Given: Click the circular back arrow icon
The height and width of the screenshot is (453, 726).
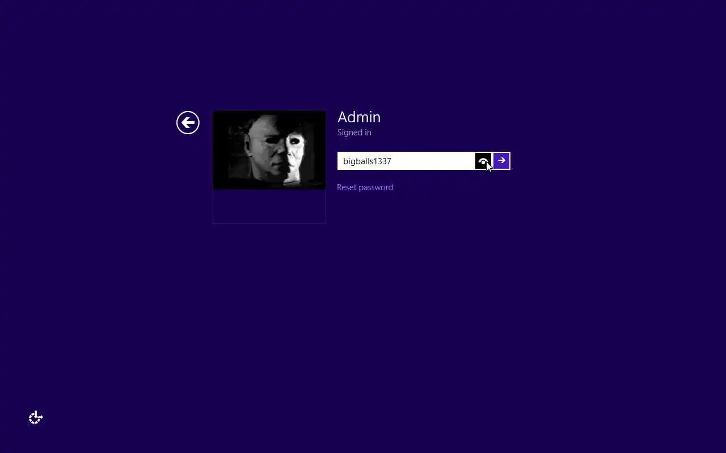Looking at the screenshot, I should coord(188,122).
